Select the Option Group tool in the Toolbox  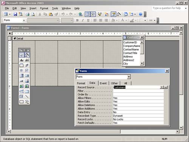pyautogui.click(x=22, y=66)
